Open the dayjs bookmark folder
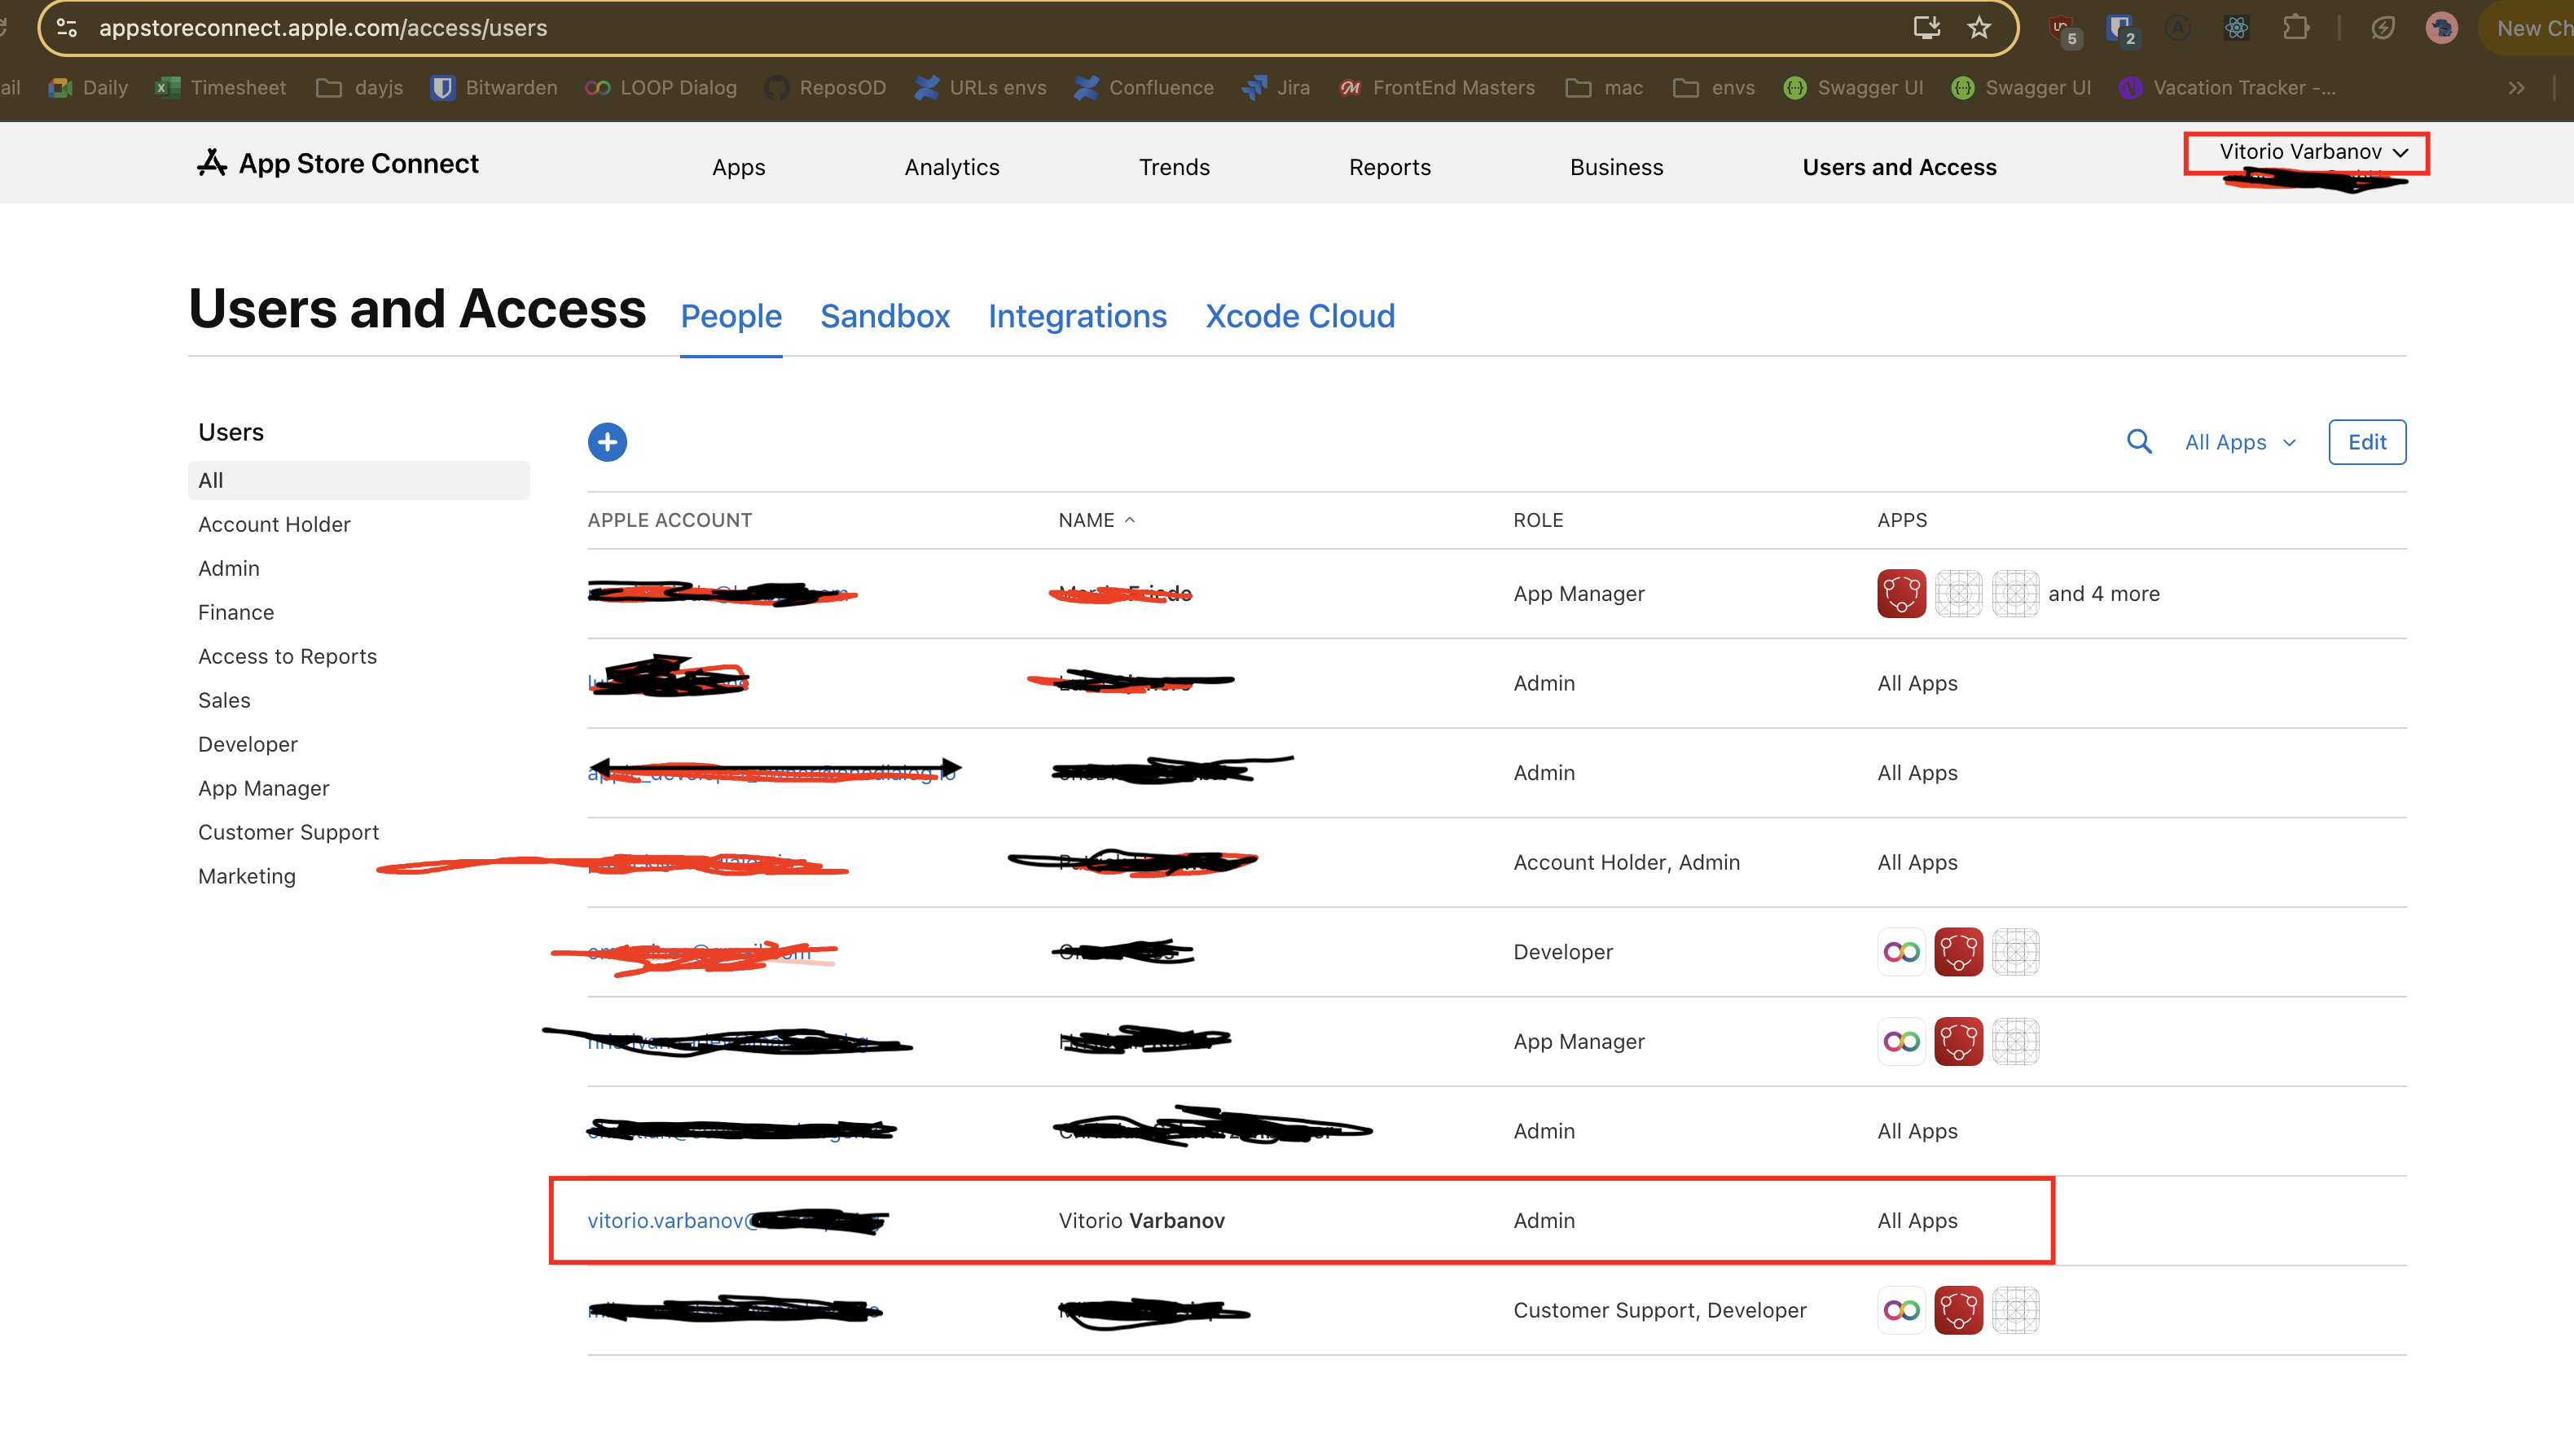The width and height of the screenshot is (2574, 1456). pyautogui.click(x=360, y=88)
